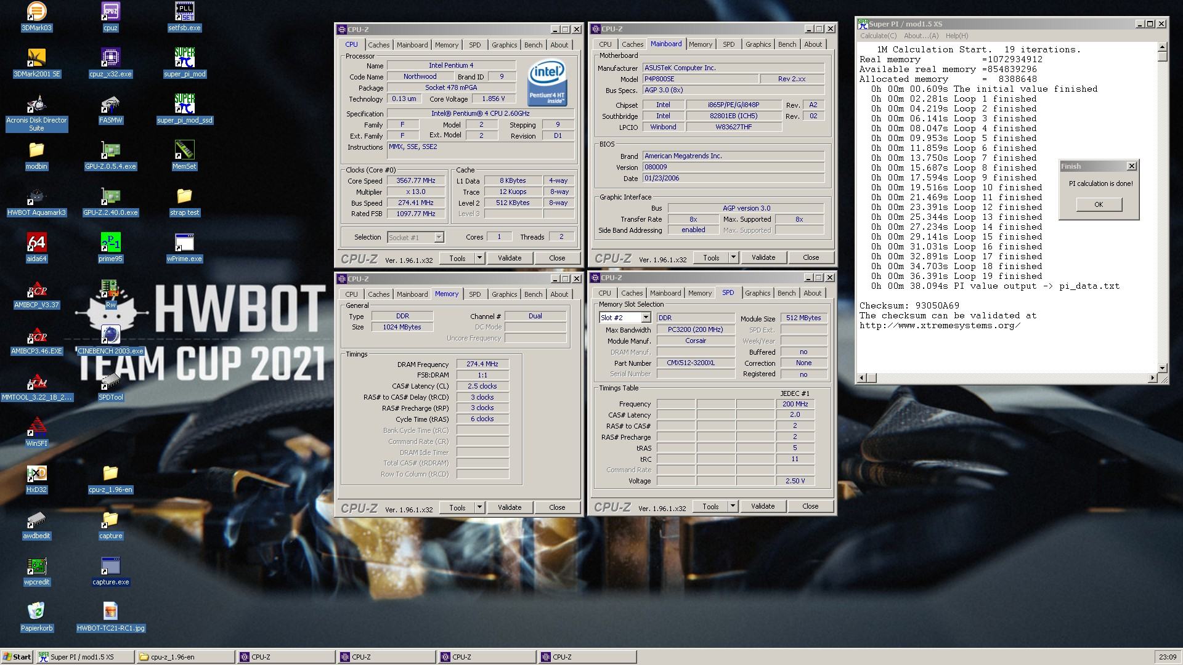Switch to Super PI taskbar button
Screen dimensions: 1183x665
pyautogui.click(x=85, y=657)
